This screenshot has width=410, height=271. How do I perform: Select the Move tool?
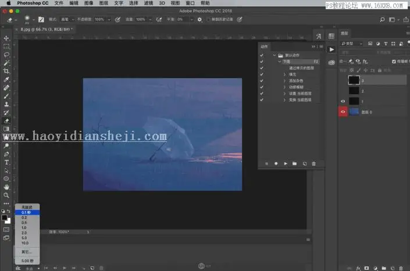[6, 38]
